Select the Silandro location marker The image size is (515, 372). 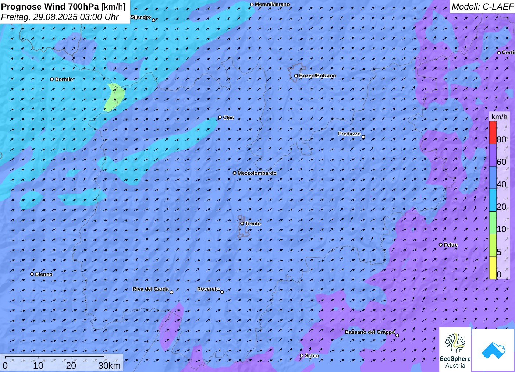click(x=154, y=20)
